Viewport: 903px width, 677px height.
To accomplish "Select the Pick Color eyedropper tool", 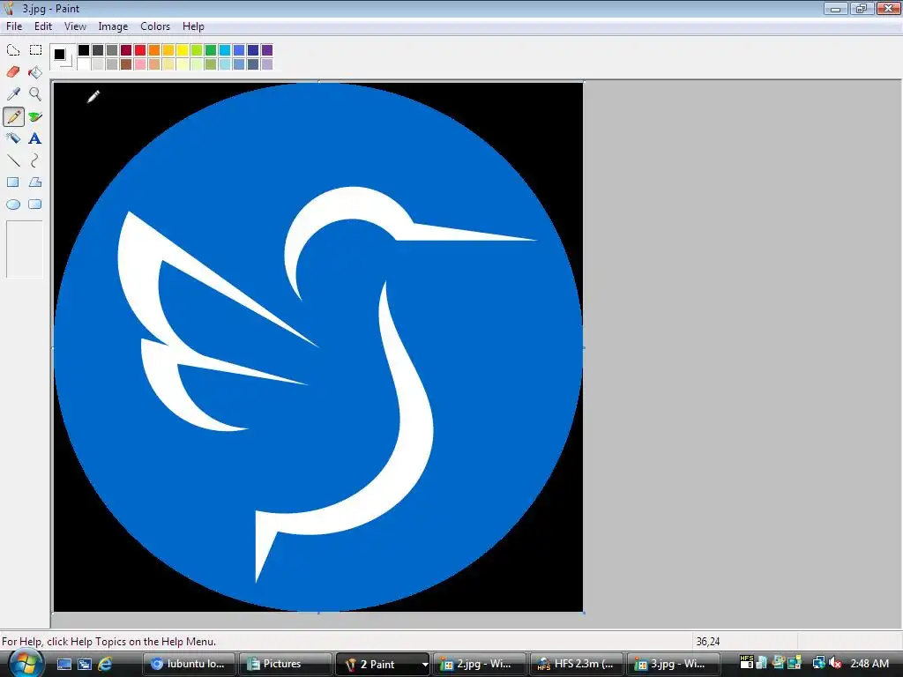I will pos(13,93).
